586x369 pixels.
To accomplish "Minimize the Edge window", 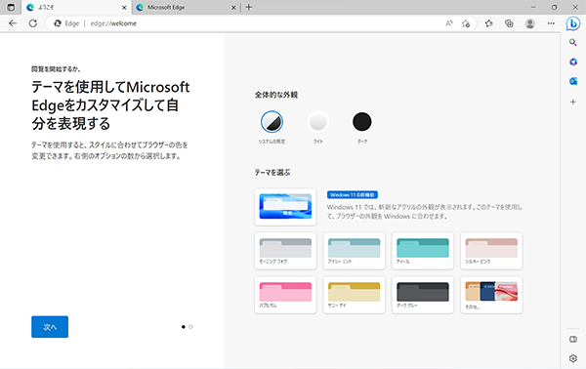I will pos(533,7).
